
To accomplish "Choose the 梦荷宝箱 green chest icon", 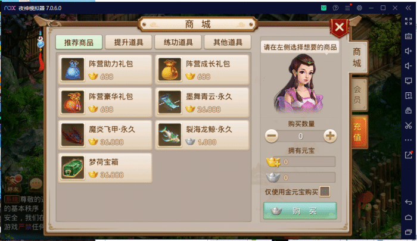I will [x=73, y=168].
